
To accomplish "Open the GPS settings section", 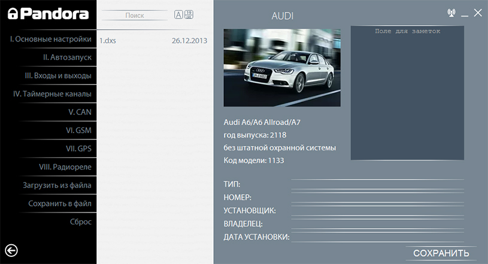I will (x=79, y=148).
